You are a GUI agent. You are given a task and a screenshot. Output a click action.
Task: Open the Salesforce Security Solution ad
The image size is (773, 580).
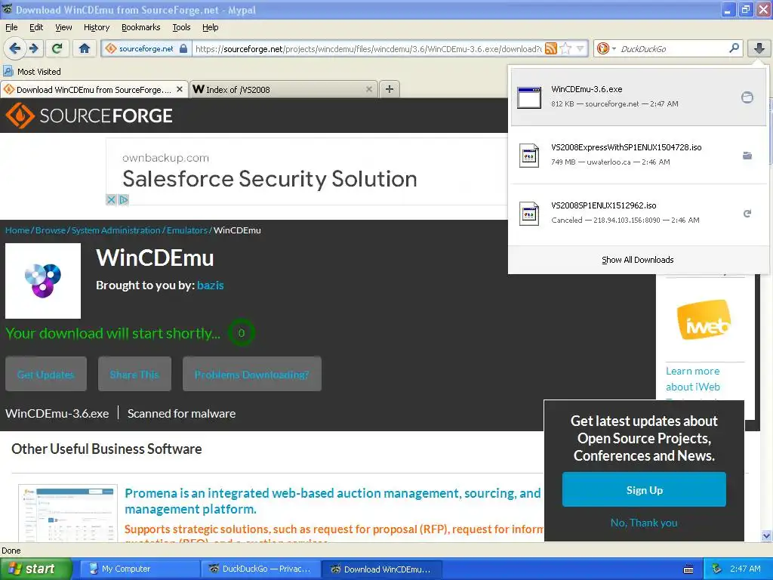coord(269,178)
